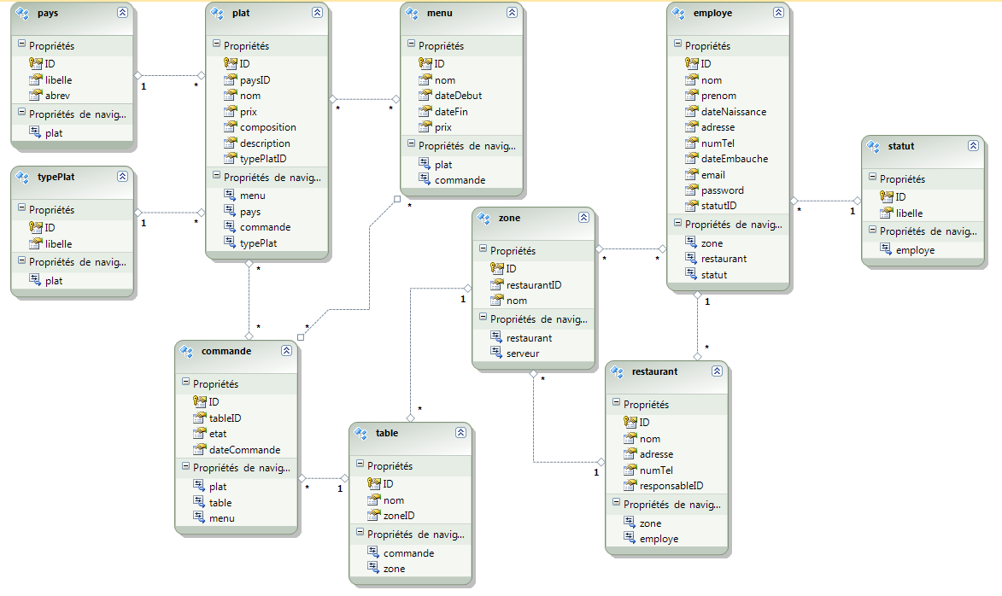Select the statut entity title
The image size is (1002, 596).
pyautogui.click(x=901, y=146)
